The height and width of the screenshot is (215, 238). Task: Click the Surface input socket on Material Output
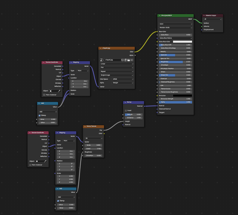202,23
